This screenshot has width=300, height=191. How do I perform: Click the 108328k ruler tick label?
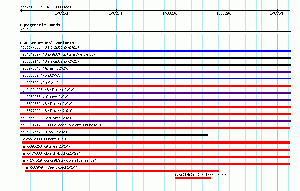click(x=170, y=13)
